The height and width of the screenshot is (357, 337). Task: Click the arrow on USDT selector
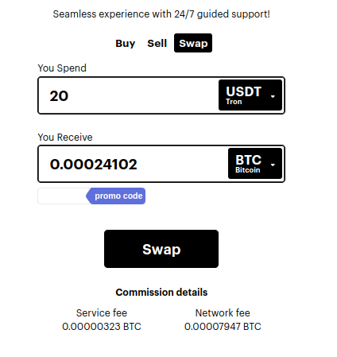click(x=273, y=96)
